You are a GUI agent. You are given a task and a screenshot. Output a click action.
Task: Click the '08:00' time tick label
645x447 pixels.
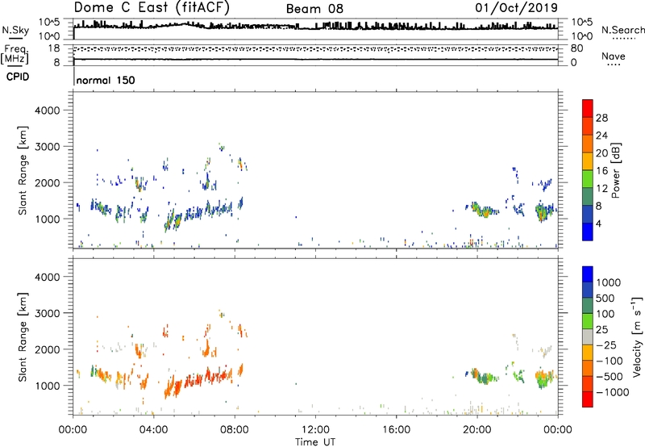pyautogui.click(x=235, y=430)
